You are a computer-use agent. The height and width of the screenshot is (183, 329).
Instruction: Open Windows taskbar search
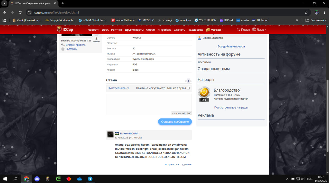click(15, 179)
